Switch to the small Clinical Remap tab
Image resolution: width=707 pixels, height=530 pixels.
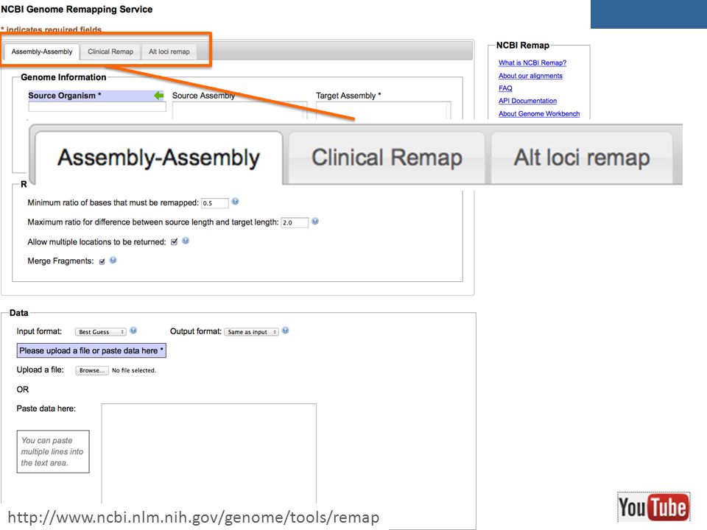tap(110, 52)
